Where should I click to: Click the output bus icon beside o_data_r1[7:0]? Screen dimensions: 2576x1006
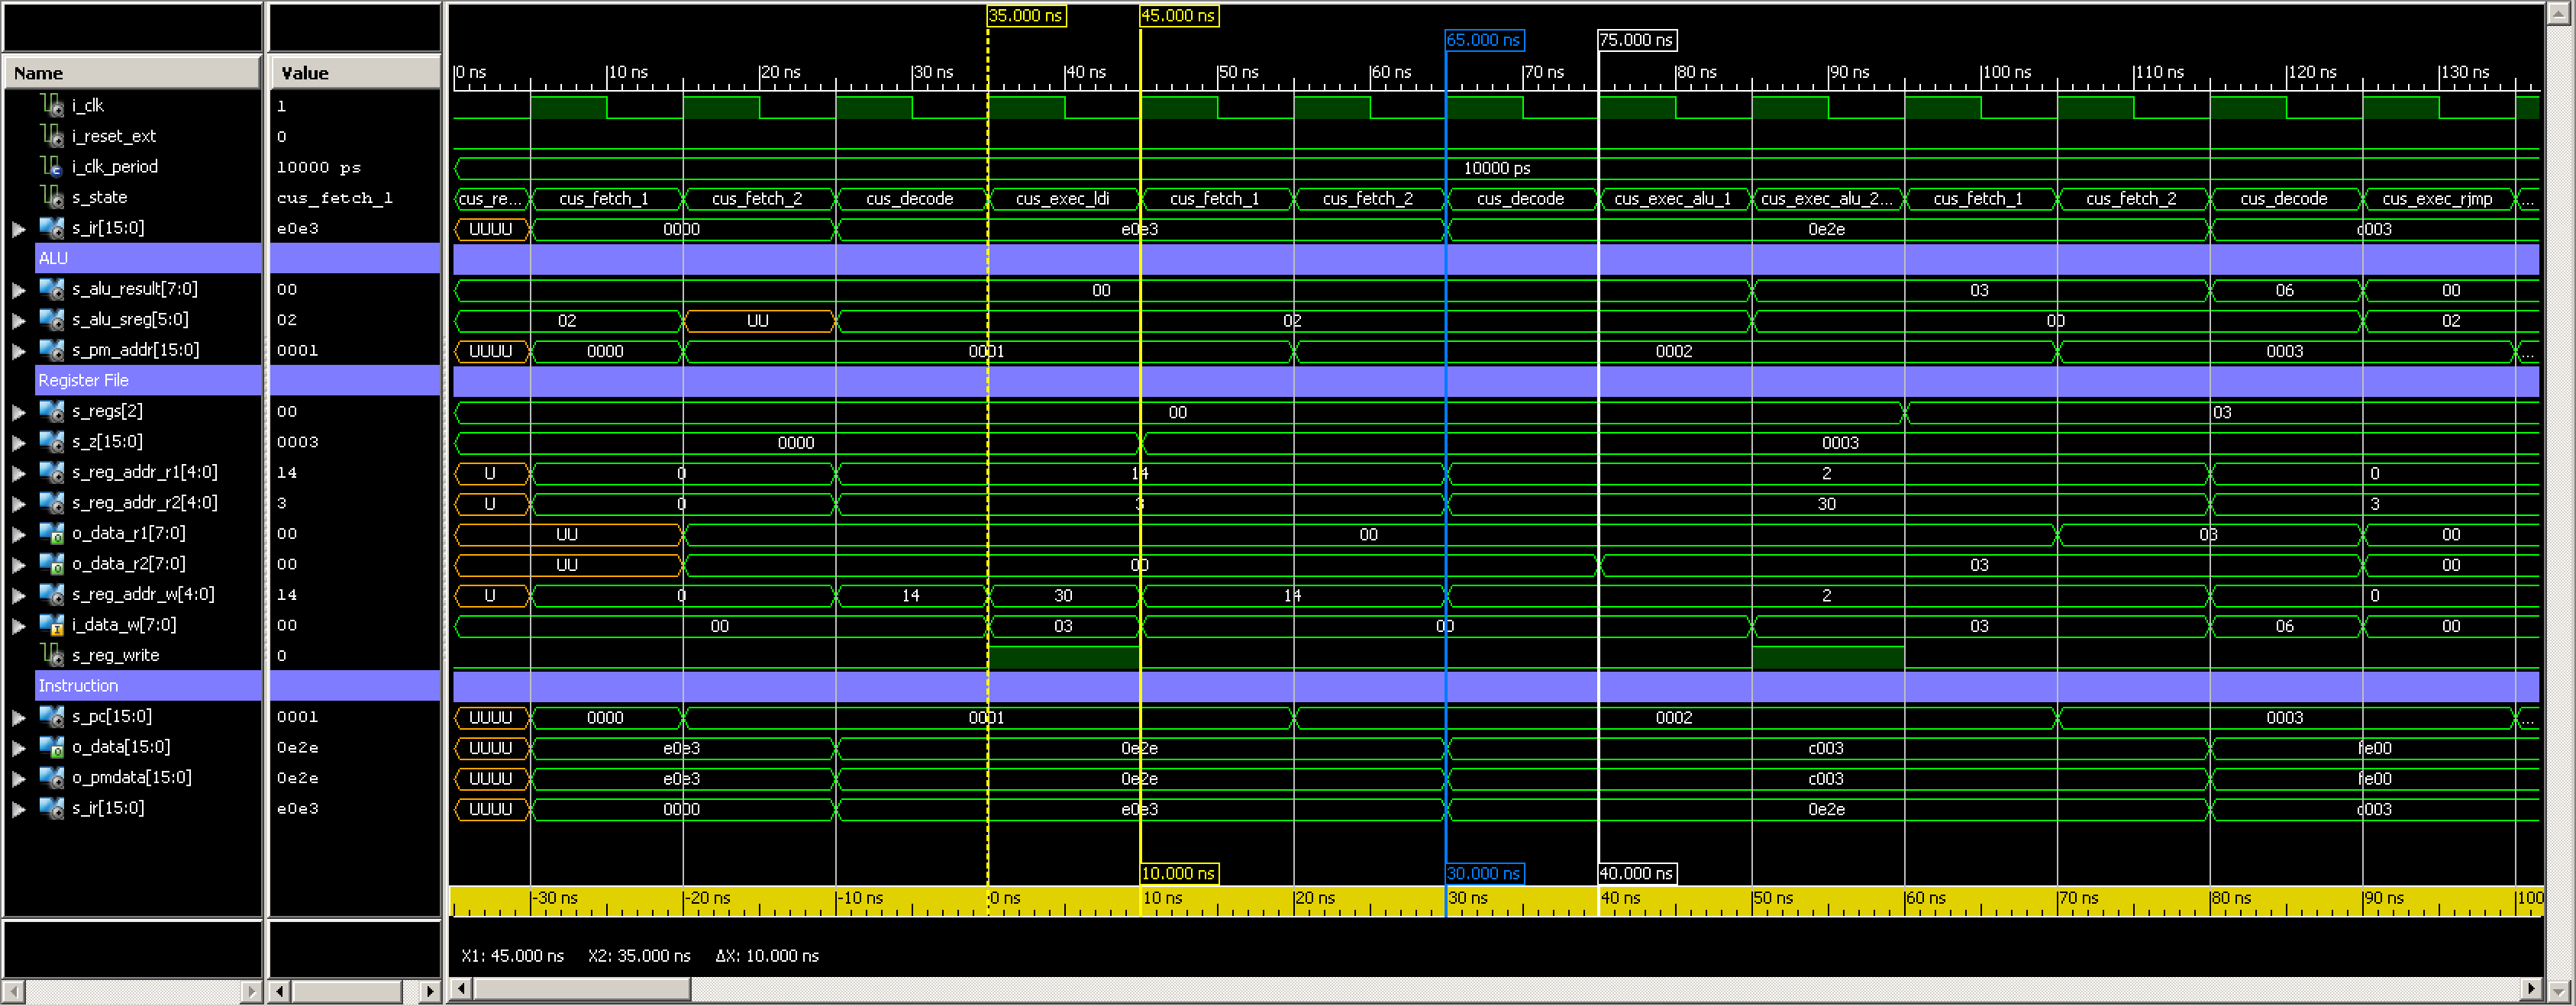52,534
